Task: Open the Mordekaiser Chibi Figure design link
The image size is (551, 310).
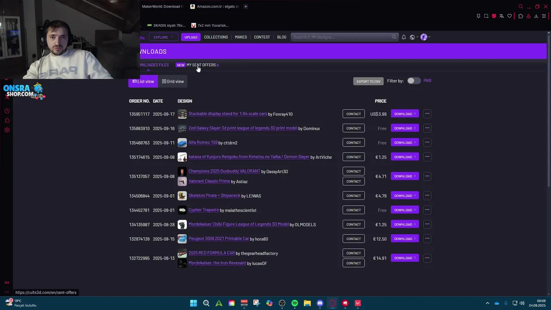Action: (x=238, y=224)
